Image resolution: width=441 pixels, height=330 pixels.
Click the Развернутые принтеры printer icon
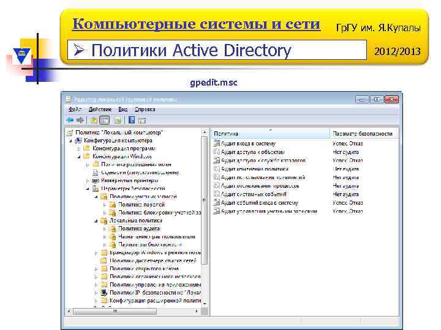(96, 181)
